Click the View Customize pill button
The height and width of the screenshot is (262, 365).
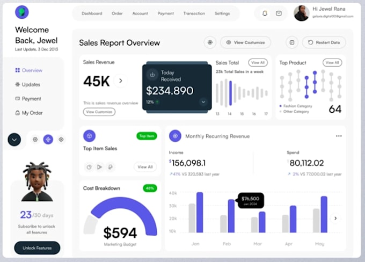[x=99, y=112]
